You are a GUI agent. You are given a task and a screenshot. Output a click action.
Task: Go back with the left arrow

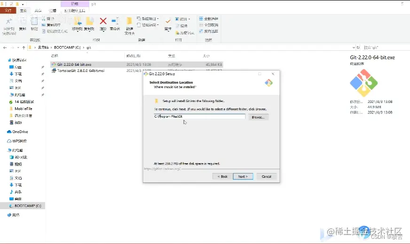click(5, 47)
